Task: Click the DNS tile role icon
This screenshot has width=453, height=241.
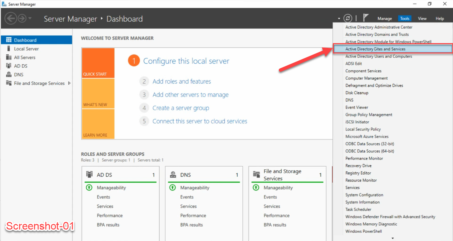Action: (173, 174)
